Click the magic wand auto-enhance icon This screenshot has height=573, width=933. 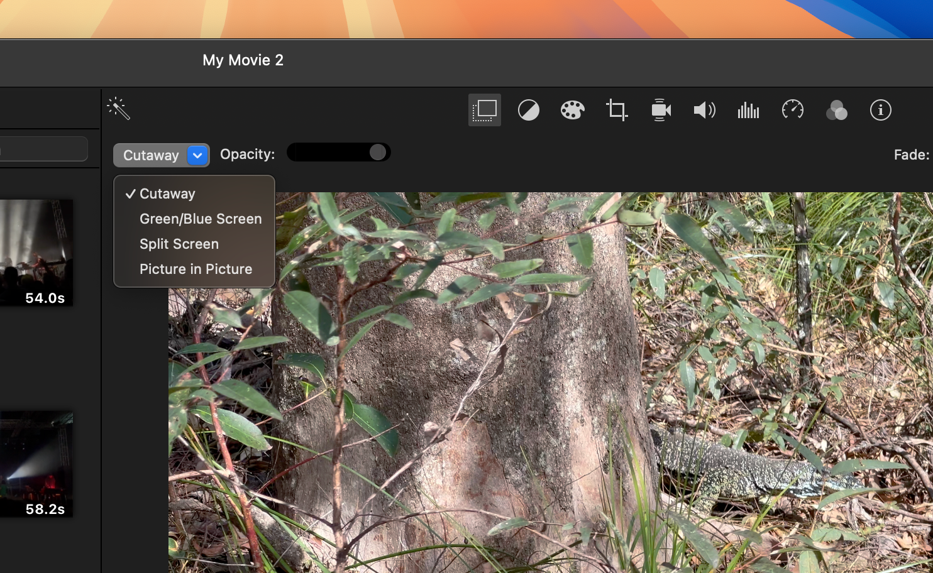118,109
